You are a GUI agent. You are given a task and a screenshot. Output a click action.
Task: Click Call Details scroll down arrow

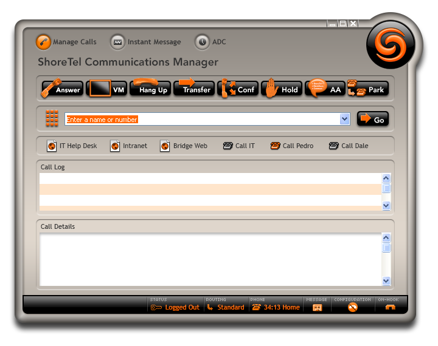click(386, 281)
